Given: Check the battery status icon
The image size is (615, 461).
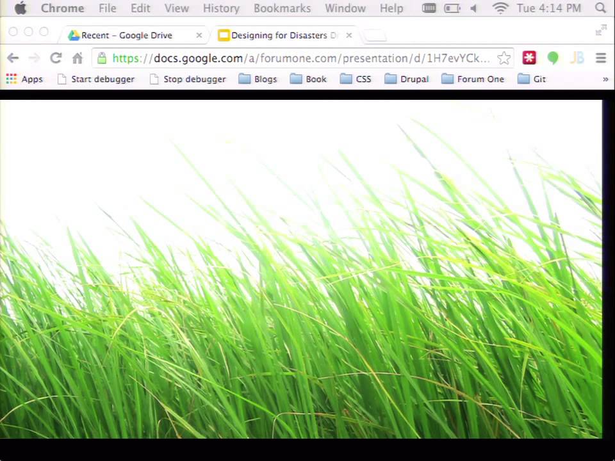Looking at the screenshot, I should pos(452,8).
